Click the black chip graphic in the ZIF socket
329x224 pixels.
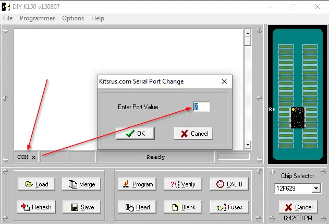click(298, 117)
